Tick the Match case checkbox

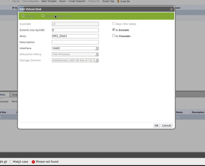[11, 161]
